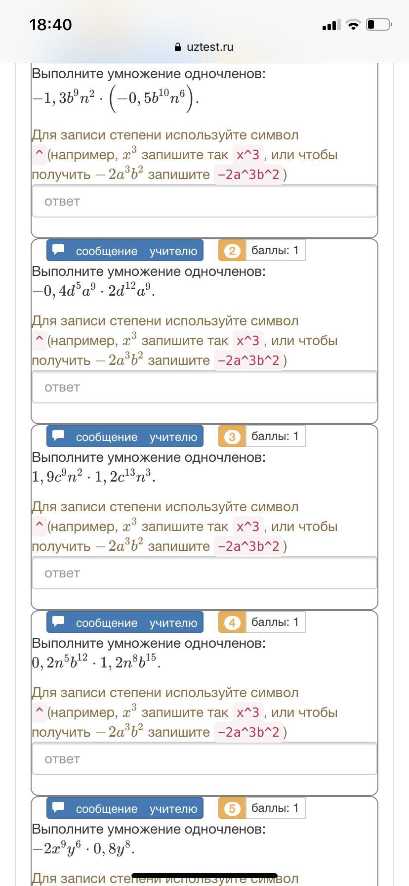The width and height of the screenshot is (409, 886).
Task: Click the orange question number 3 badge
Action: pos(232,437)
